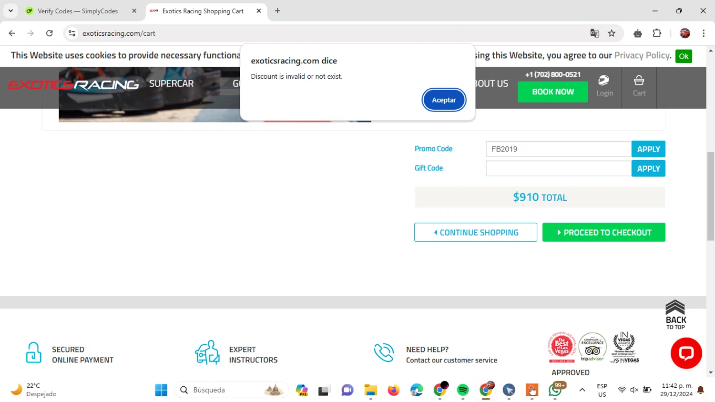
Task: Select the Exotics Racing Shopping Cart tab
Action: (x=203, y=11)
